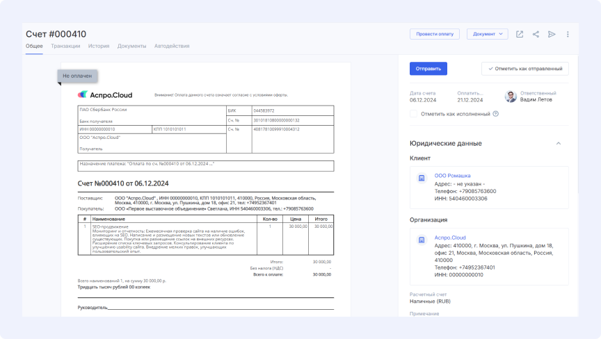Open the История tab
This screenshot has width=601, height=339.
[98, 46]
